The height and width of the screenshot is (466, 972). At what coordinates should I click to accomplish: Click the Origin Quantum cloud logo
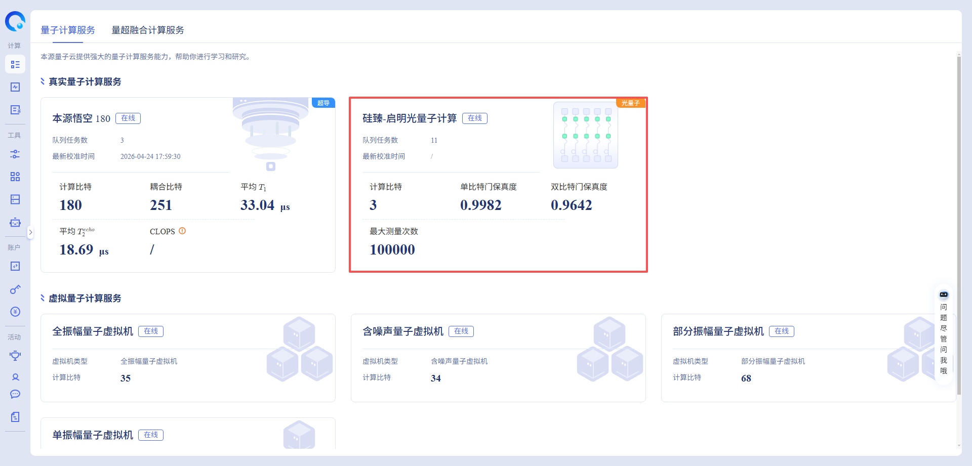[15, 21]
